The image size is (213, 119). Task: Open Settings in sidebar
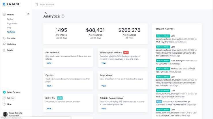pyautogui.click(x=11, y=98)
